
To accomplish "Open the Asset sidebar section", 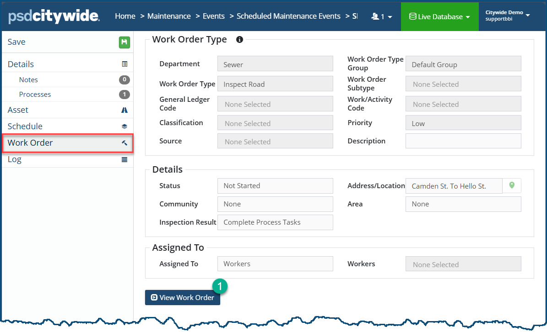I will click(x=67, y=110).
